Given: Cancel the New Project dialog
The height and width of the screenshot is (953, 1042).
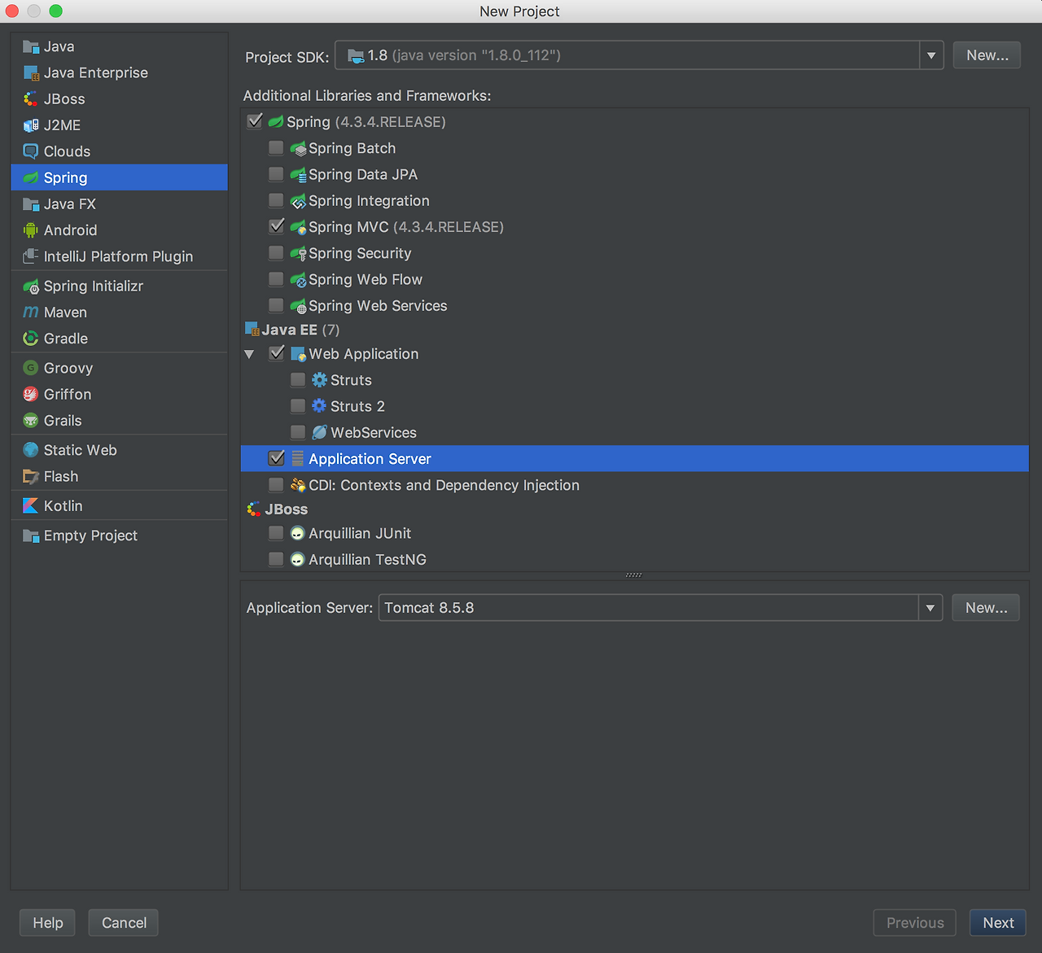Looking at the screenshot, I should (x=124, y=923).
